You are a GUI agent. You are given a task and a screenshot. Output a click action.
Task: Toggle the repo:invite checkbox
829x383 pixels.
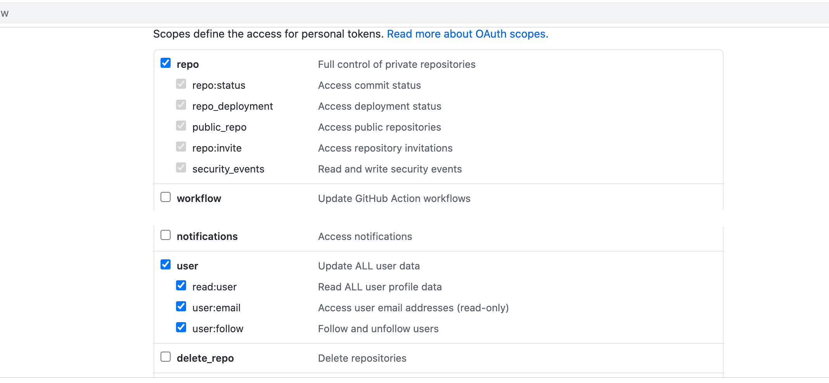click(x=181, y=147)
